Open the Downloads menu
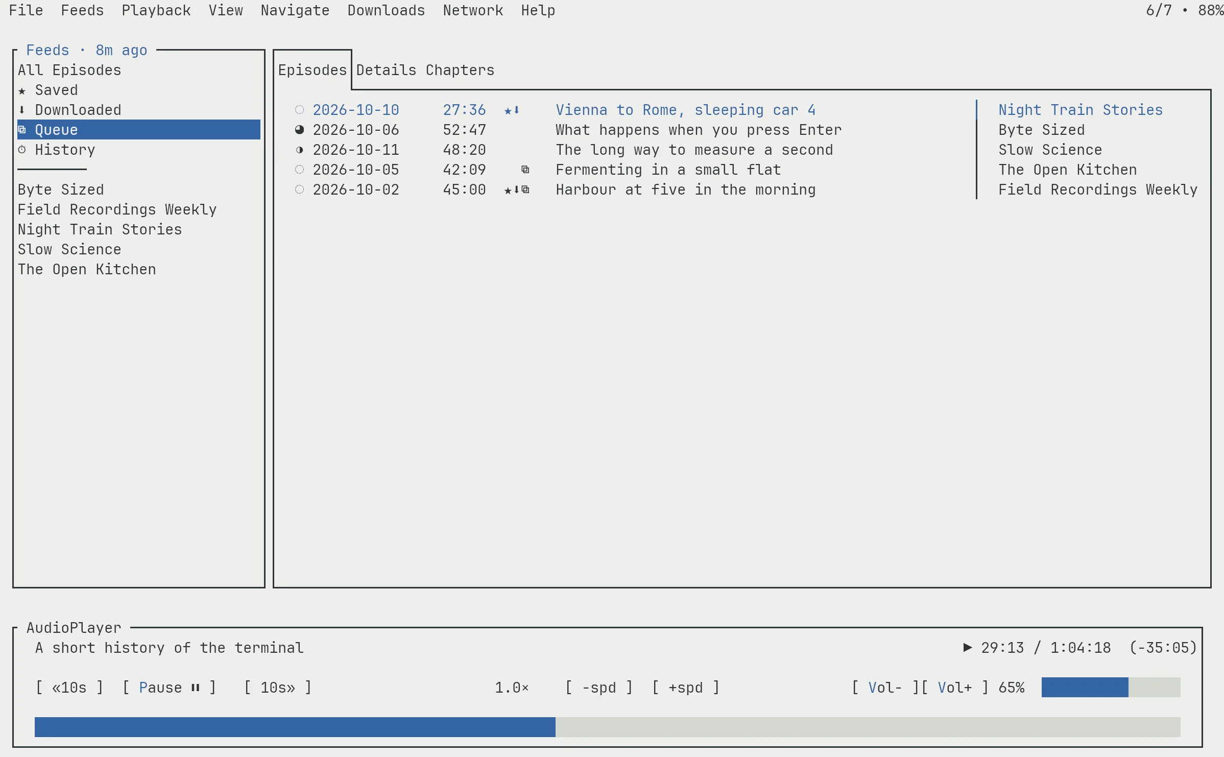The image size is (1224, 757). [387, 10]
